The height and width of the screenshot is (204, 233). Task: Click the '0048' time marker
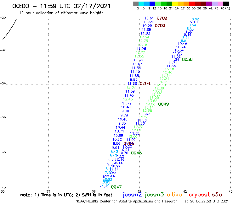136,153
